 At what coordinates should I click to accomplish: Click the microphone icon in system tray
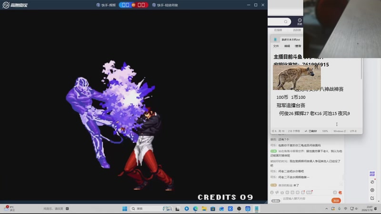coord(339,209)
